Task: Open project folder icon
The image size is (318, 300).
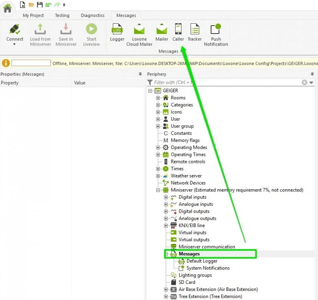Action: click(x=31, y=5)
